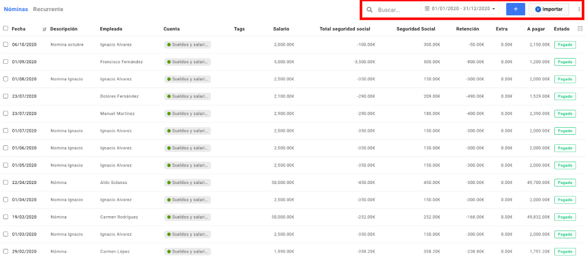Click employee name 'Aldo Solanas'
Image resolution: width=586 pixels, height=259 pixels.
tap(114, 182)
